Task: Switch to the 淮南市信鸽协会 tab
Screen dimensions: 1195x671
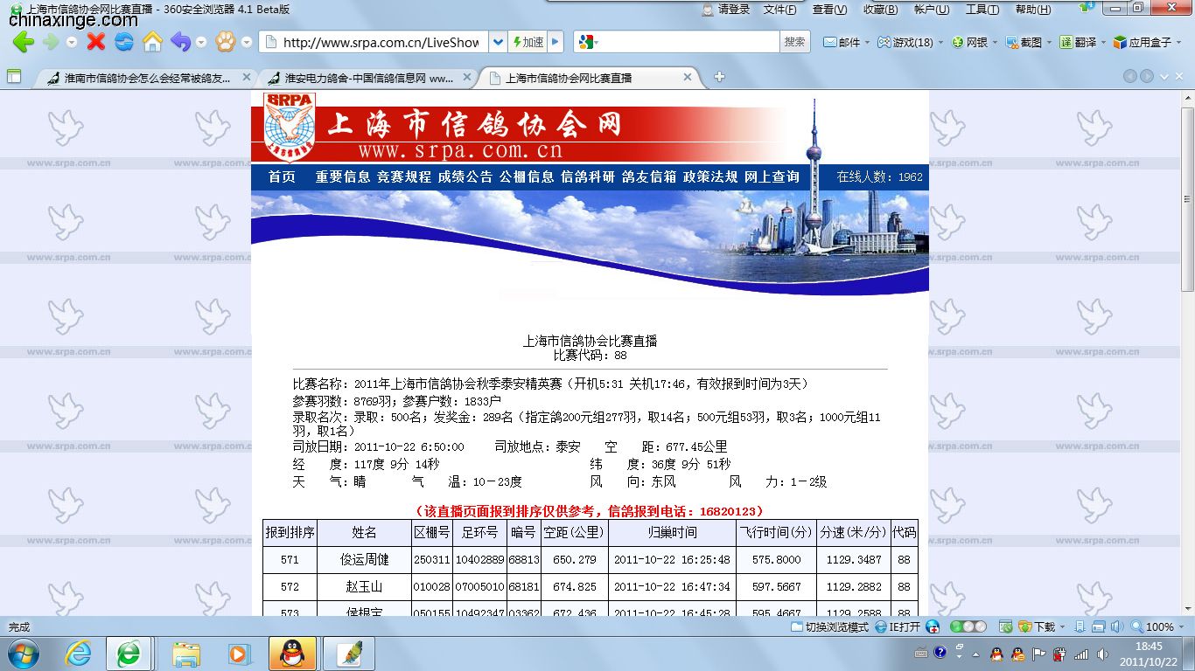Action: pos(146,78)
